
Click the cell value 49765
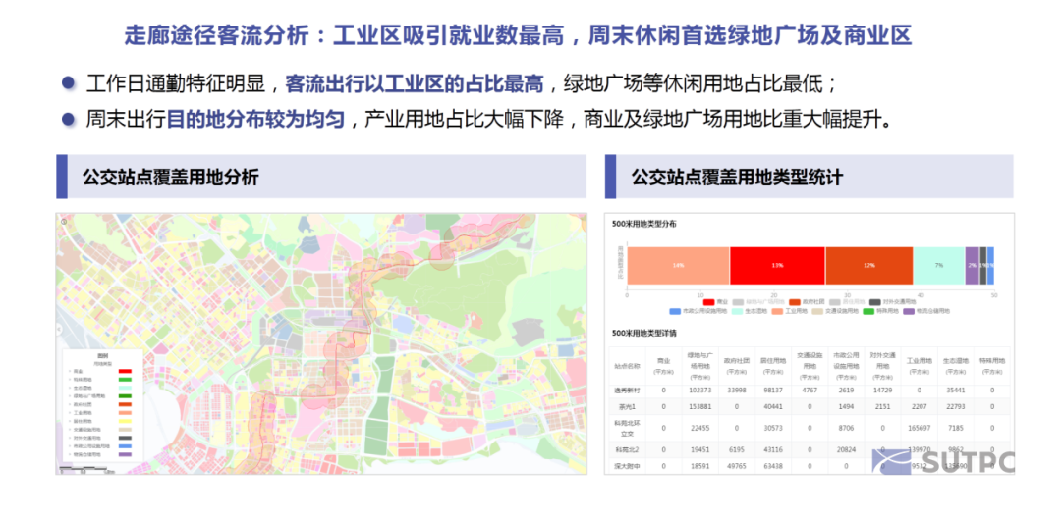coord(738,466)
